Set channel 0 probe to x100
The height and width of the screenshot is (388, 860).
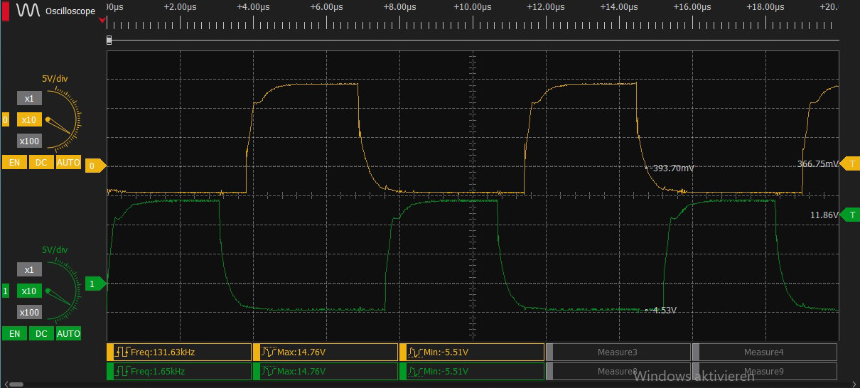click(29, 141)
